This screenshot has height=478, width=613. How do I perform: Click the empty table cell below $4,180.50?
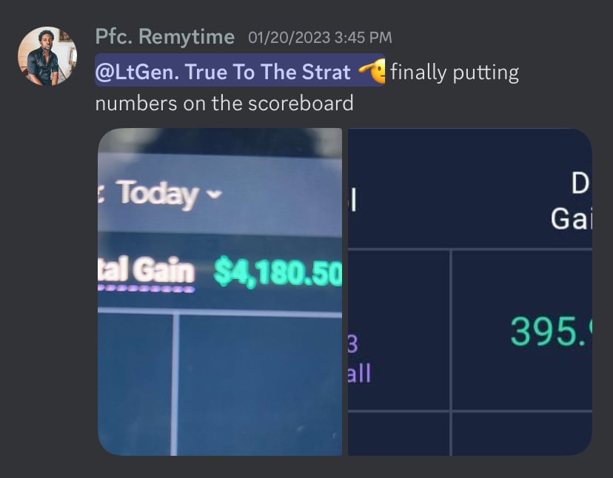(x=261, y=385)
